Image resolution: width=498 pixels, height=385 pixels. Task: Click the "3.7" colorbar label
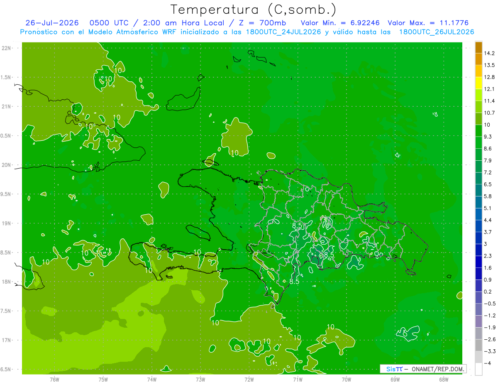[x=488, y=232]
